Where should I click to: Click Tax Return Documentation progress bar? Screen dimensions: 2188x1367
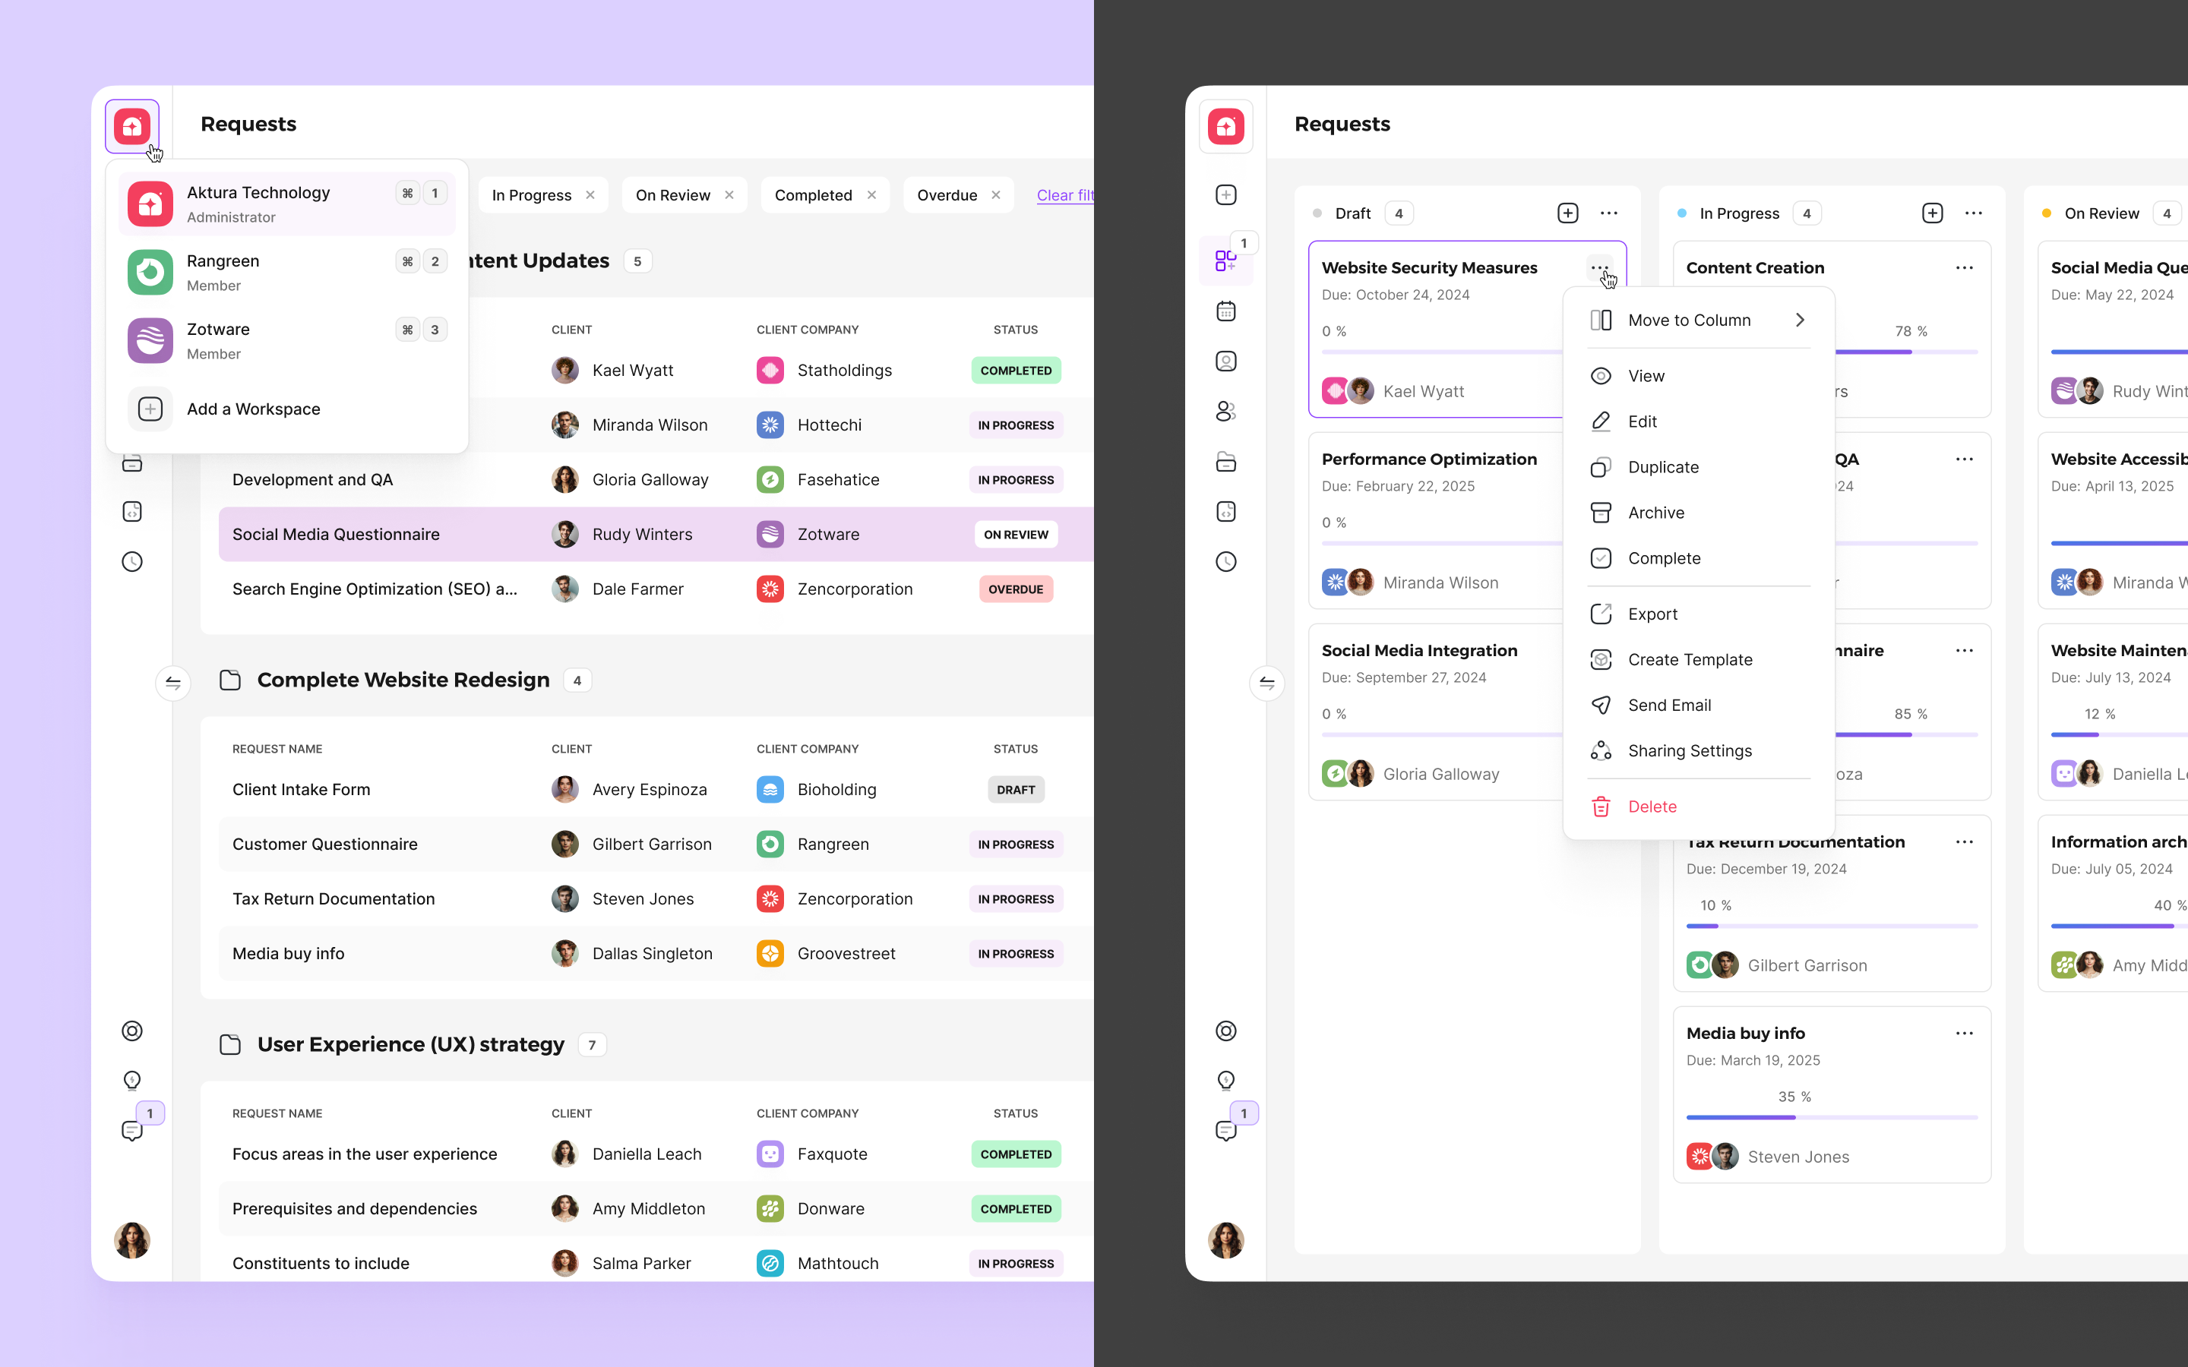(1832, 926)
